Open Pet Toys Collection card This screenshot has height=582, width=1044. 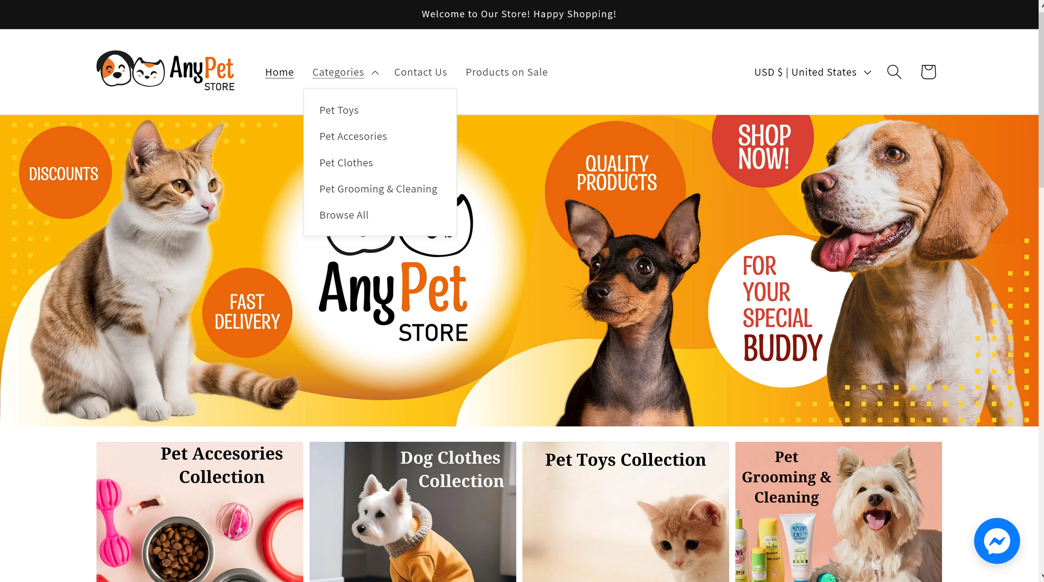[625, 512]
